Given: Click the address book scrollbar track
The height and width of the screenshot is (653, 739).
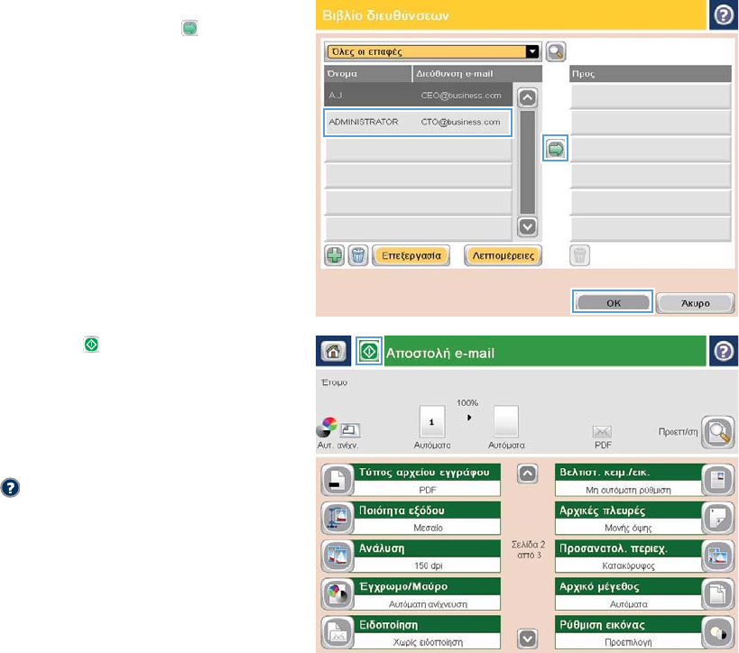Looking at the screenshot, I should pos(527,162).
